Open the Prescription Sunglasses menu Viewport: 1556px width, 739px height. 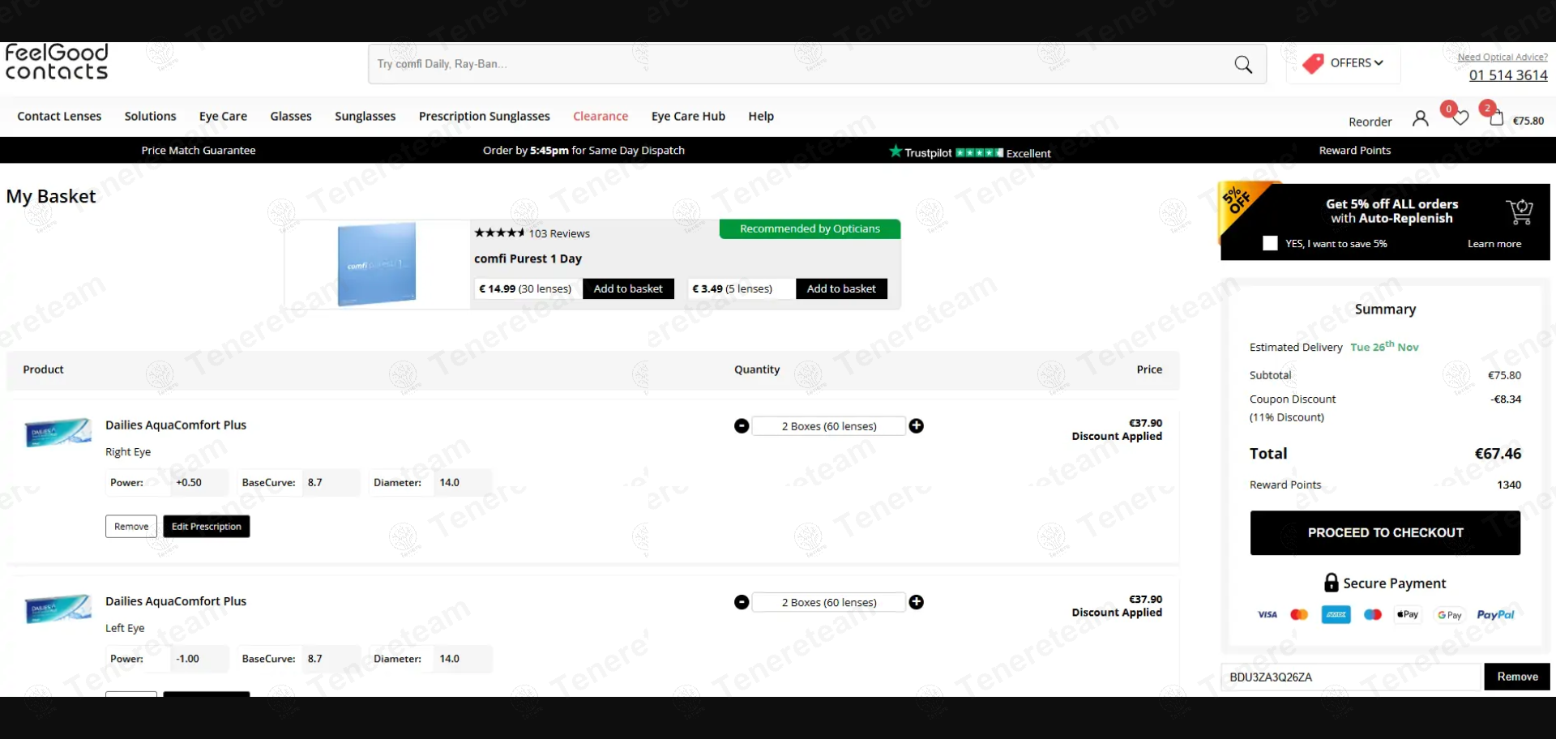pyautogui.click(x=485, y=117)
